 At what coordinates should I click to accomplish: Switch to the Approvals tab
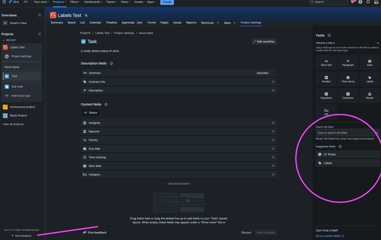tap(132, 22)
